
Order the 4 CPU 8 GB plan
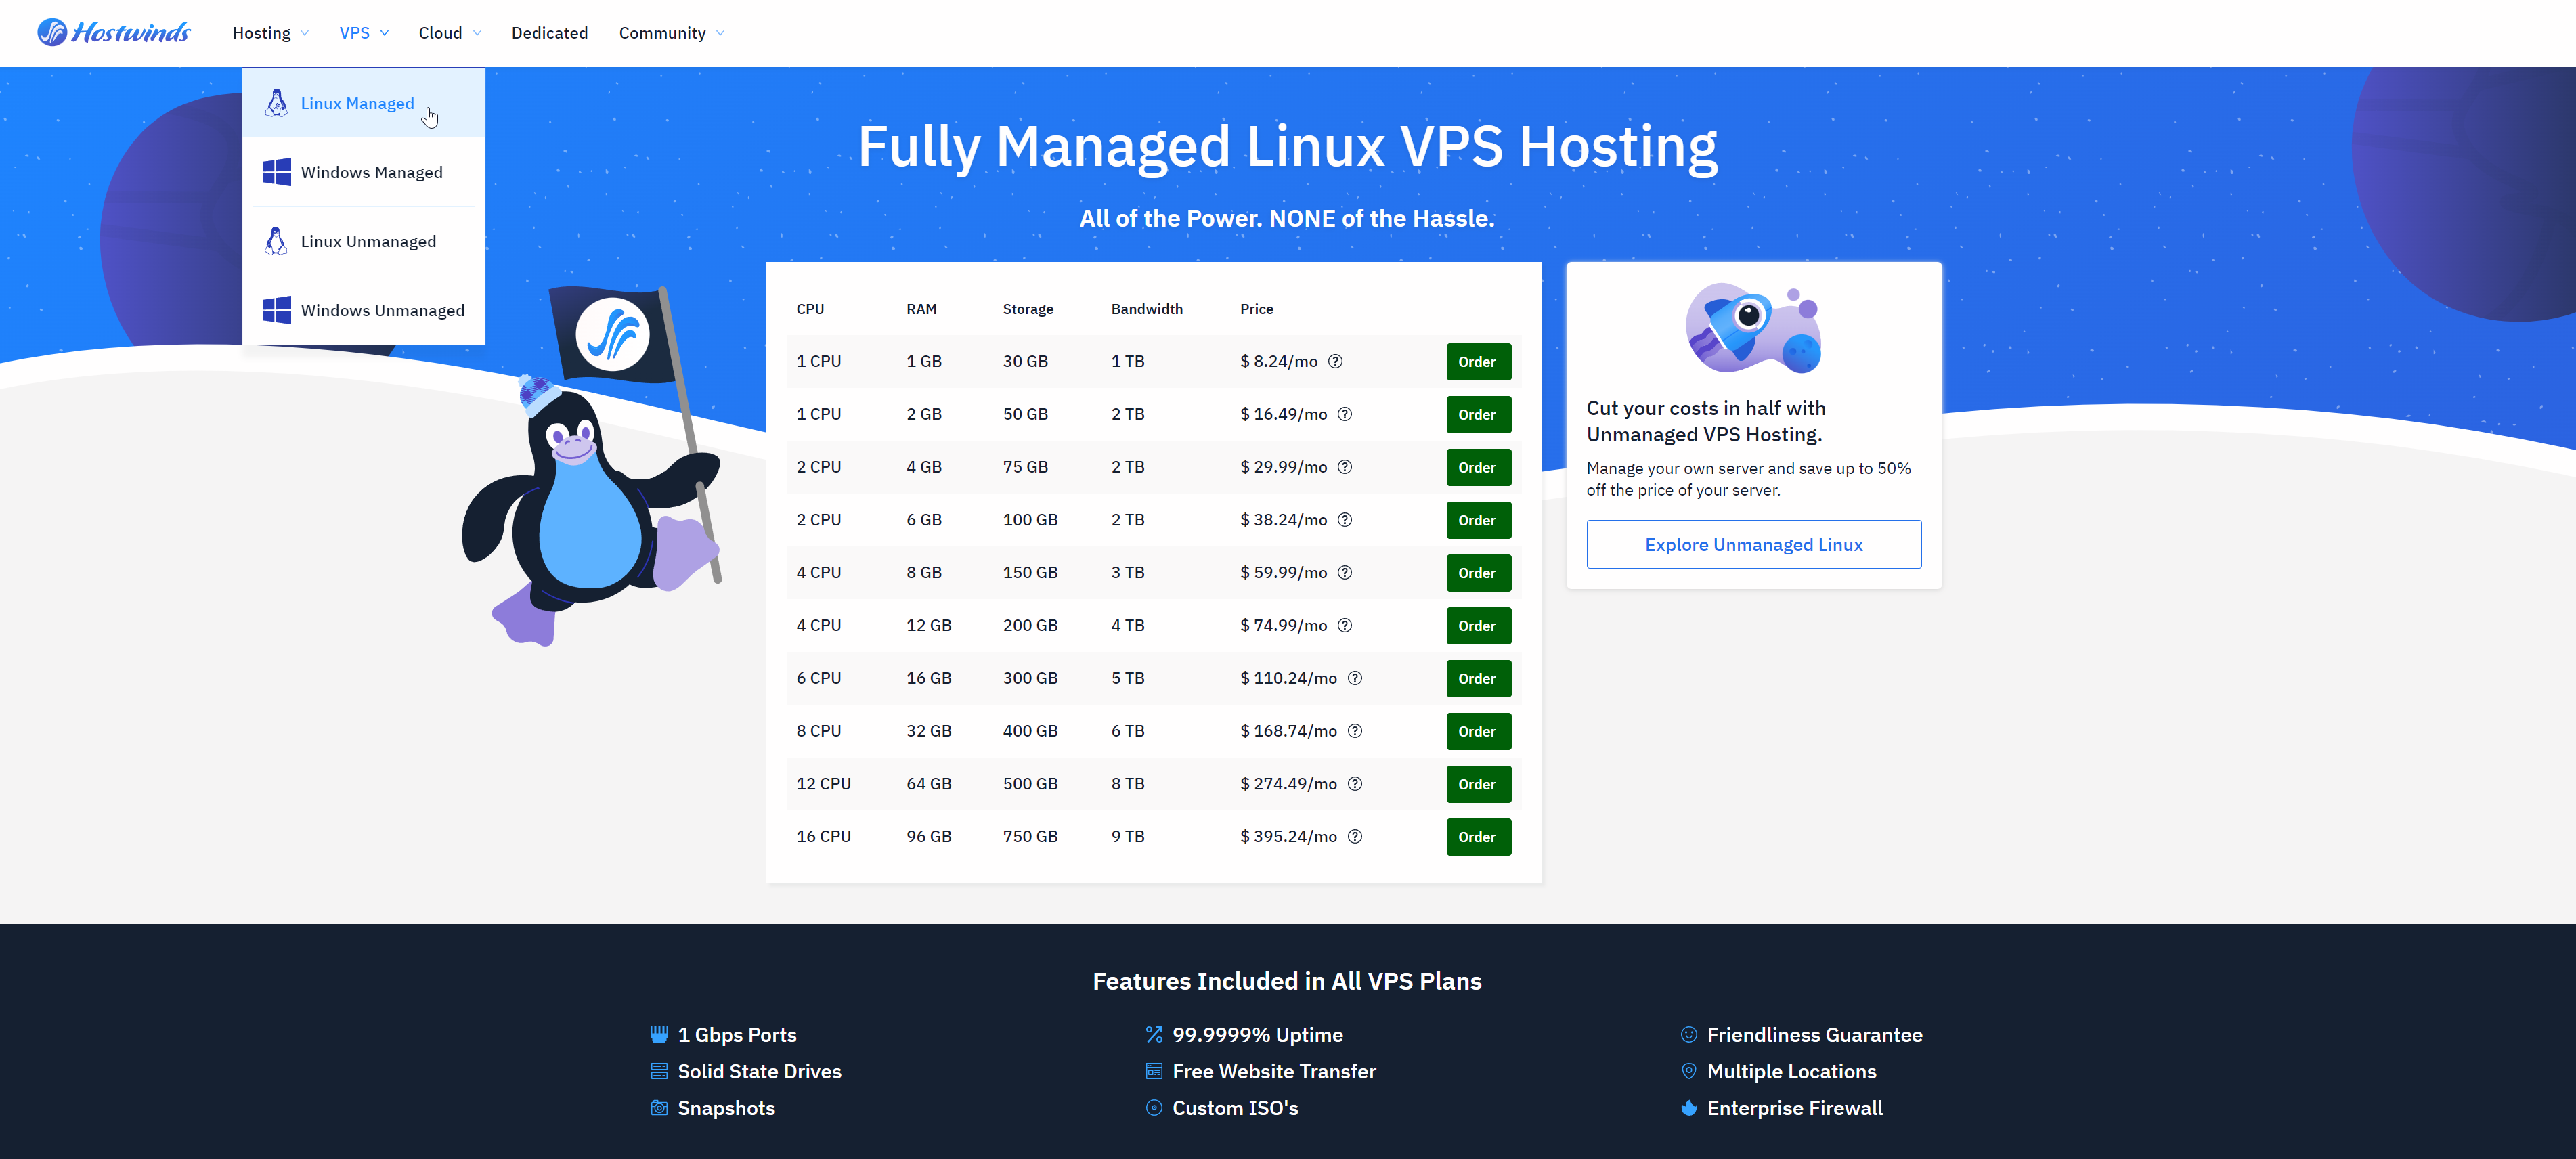1478,573
